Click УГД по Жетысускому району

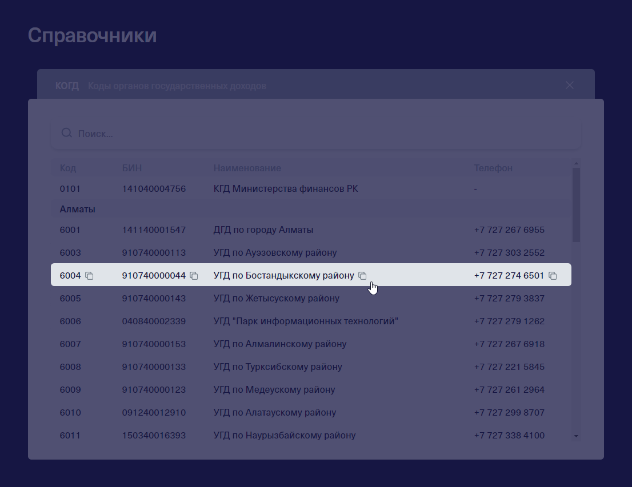coord(276,299)
